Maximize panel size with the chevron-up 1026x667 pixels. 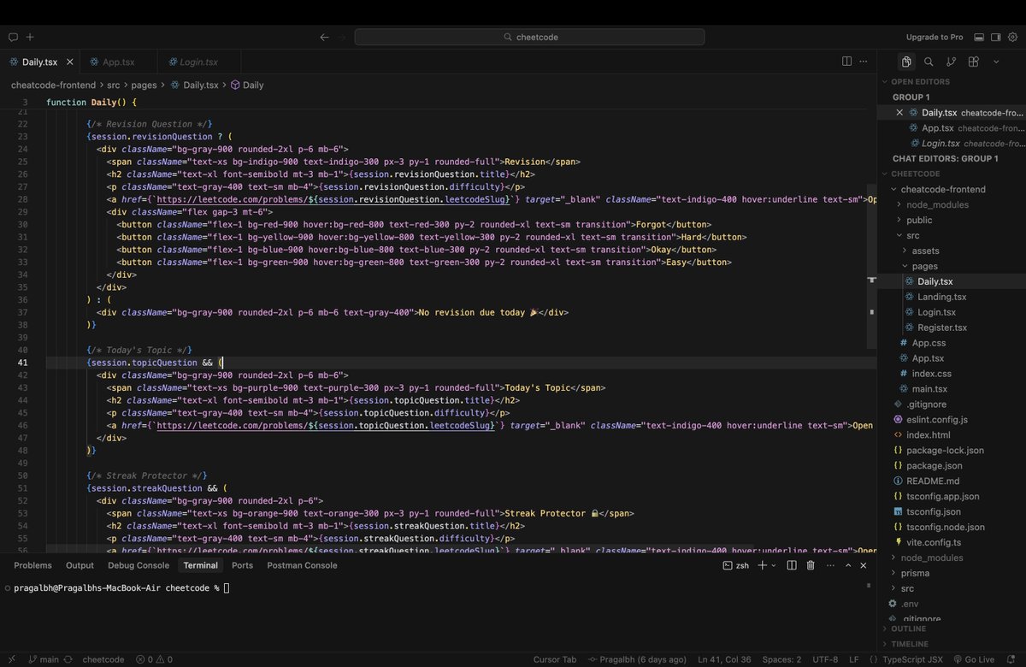(848, 565)
